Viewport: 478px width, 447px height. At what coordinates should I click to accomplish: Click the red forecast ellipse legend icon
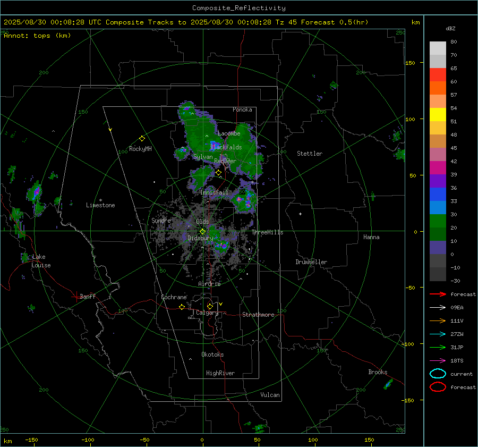pos(438,387)
